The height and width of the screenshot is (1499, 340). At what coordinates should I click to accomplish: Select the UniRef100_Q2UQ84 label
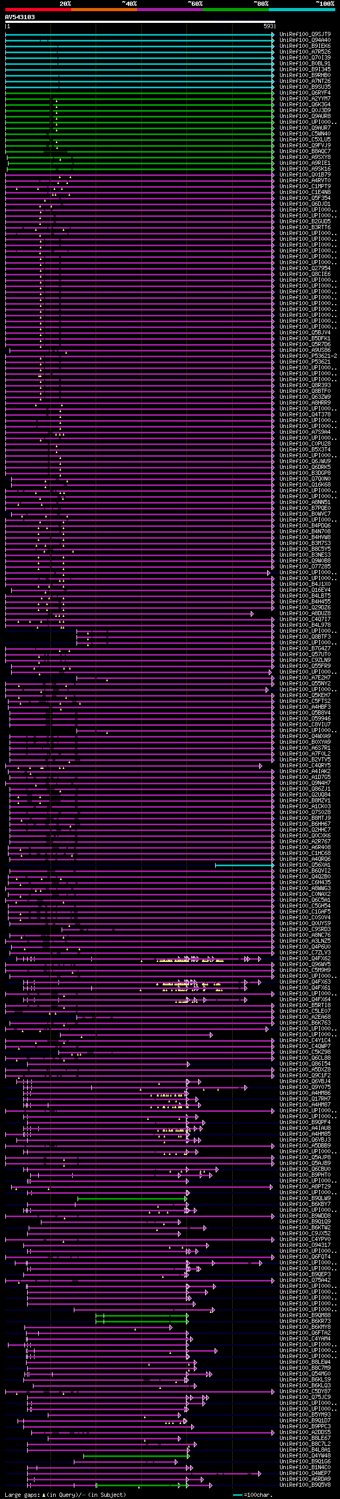click(305, 794)
